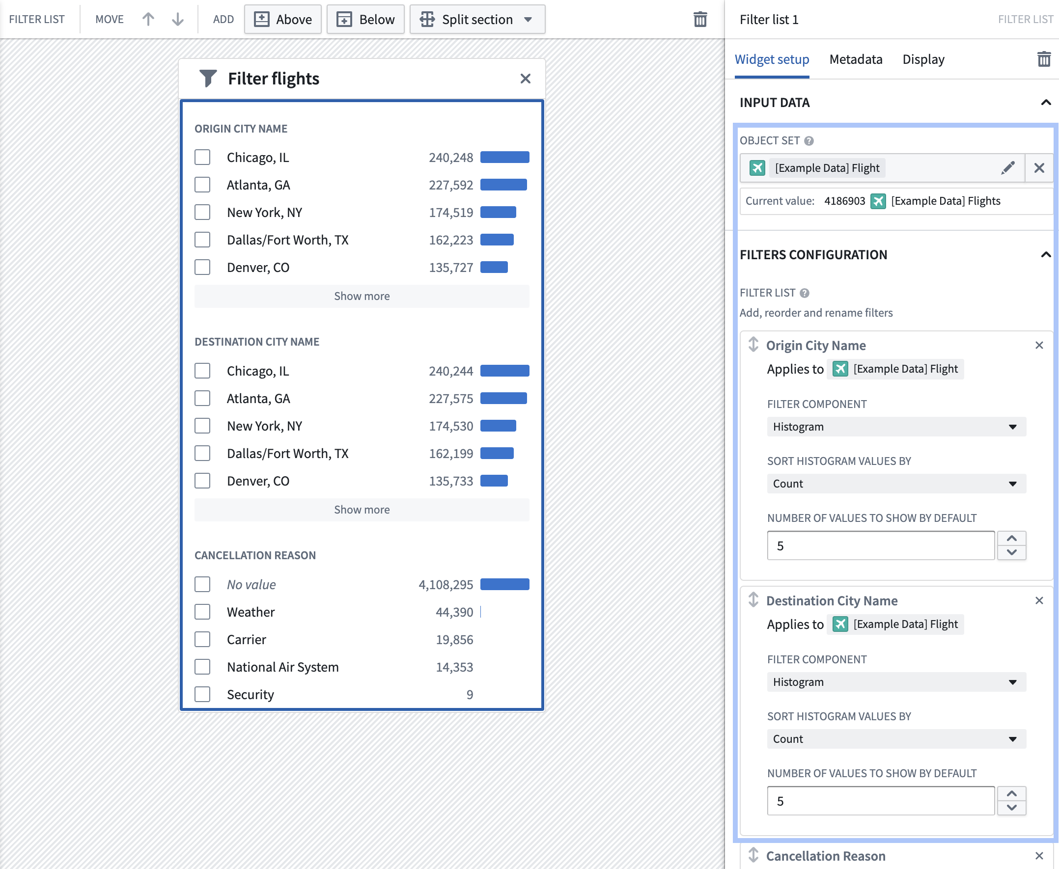Screen dimensions: 1059x869
Task: Open Origin City Name filter component dropdown
Action: coord(896,427)
